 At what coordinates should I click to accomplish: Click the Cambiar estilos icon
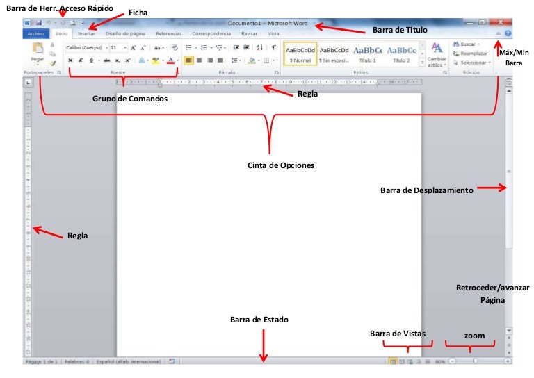tap(437, 52)
